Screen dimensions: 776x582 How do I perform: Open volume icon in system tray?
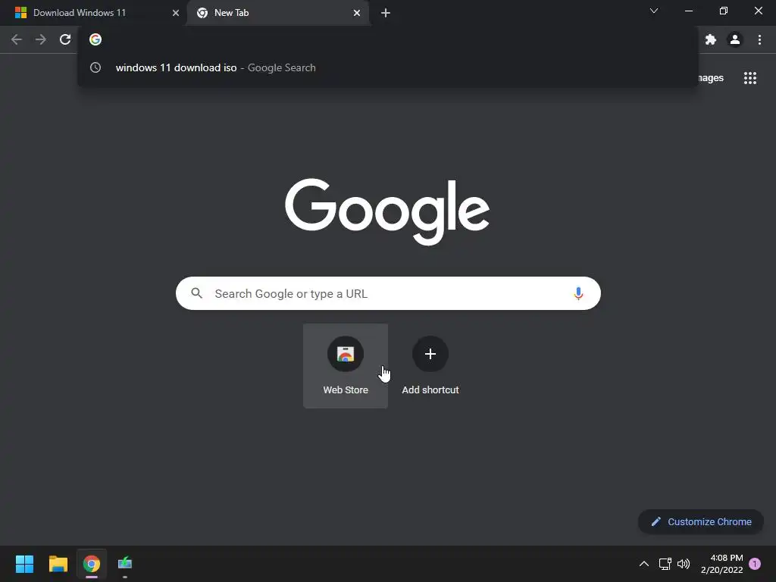pyautogui.click(x=684, y=564)
